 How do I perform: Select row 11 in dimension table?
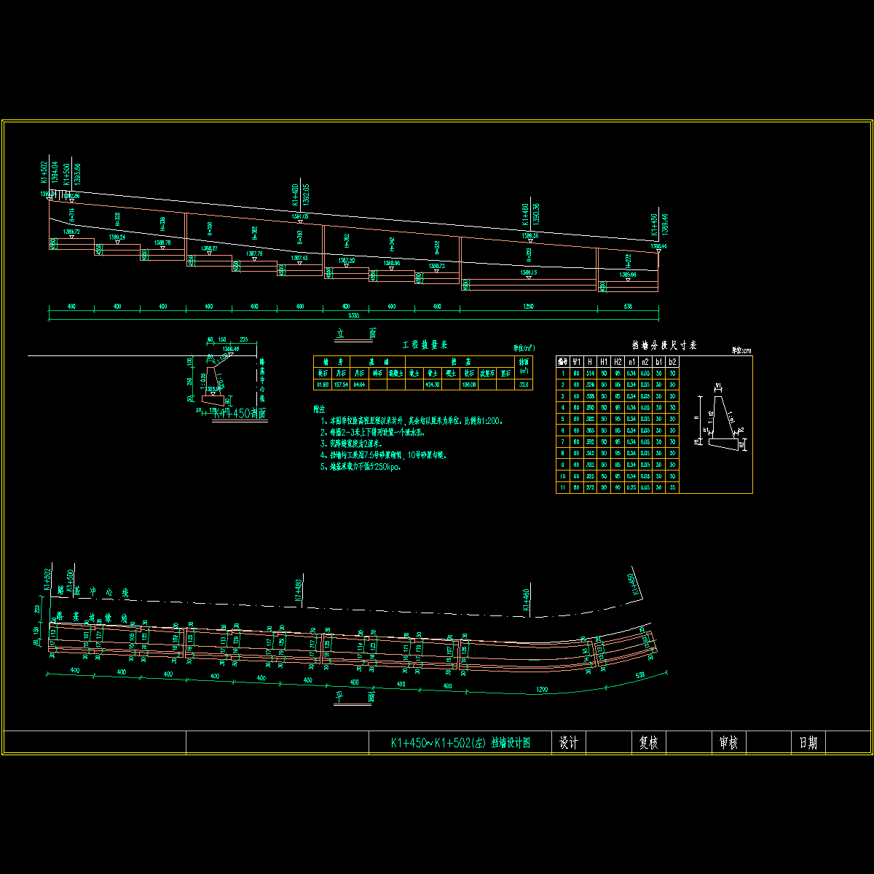click(x=618, y=487)
